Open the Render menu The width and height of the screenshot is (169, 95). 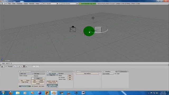(32, 3)
